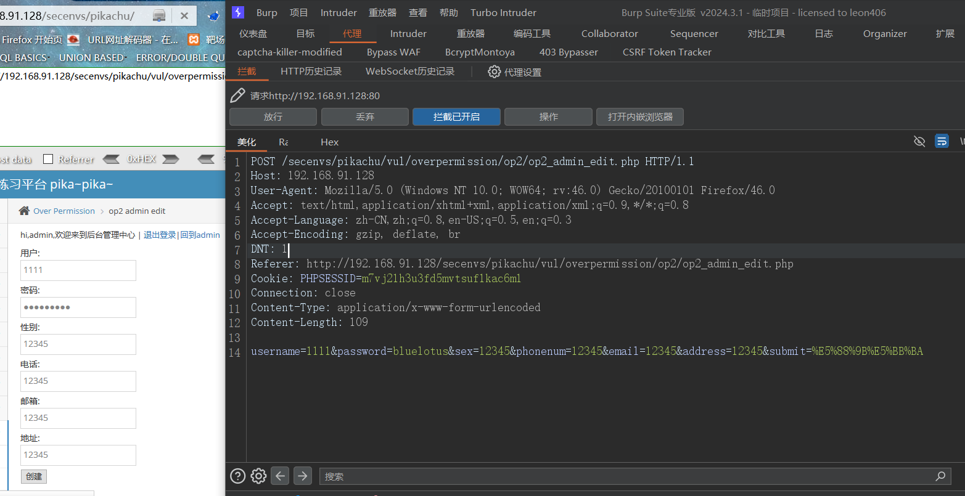The width and height of the screenshot is (965, 496).
Task: Open search settings gear icon at bottom
Action: 259,476
